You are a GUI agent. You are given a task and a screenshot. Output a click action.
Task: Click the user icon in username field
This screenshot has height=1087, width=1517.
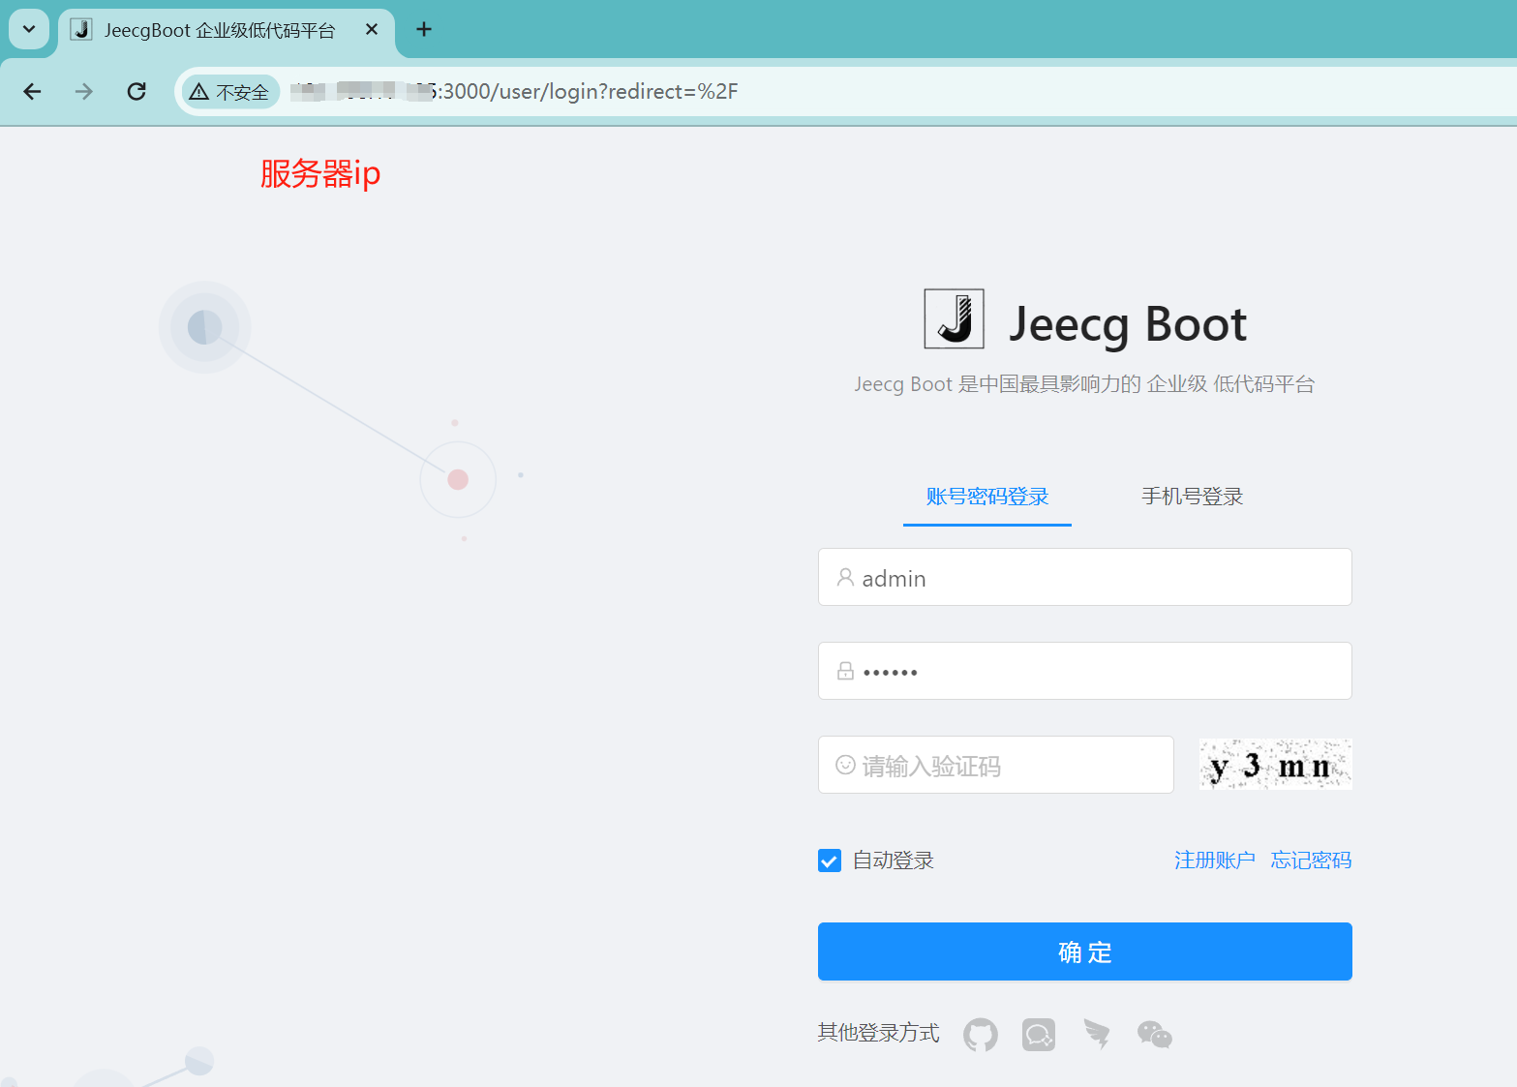coord(845,578)
